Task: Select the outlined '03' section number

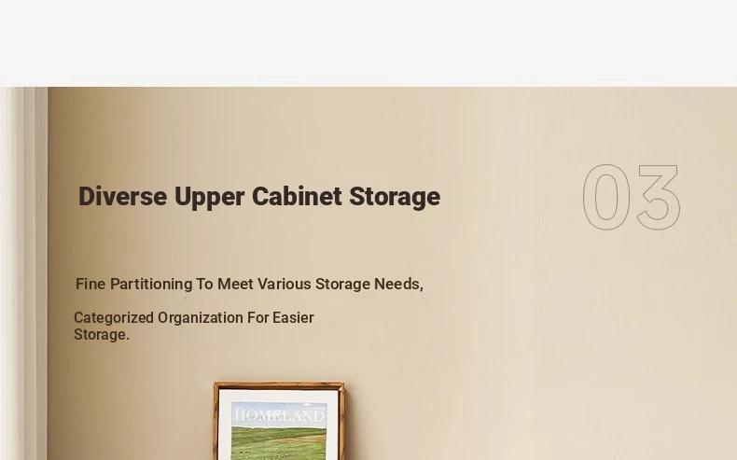Action: click(x=632, y=198)
